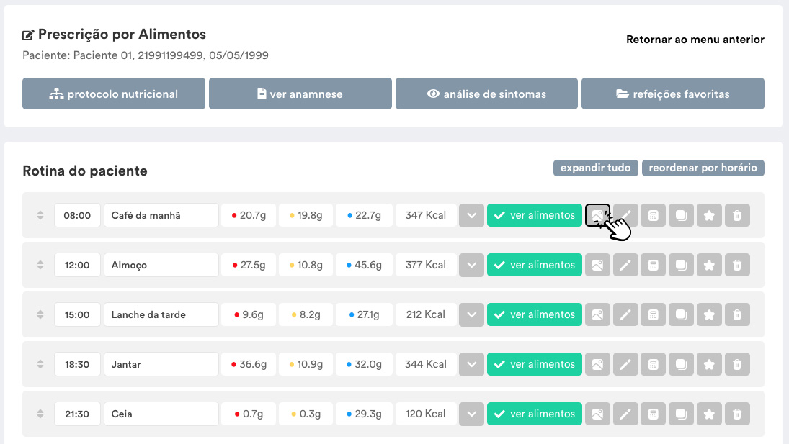Expand the Jantar row dropdown arrow
Screen dimensions: 789x444
click(x=471, y=364)
